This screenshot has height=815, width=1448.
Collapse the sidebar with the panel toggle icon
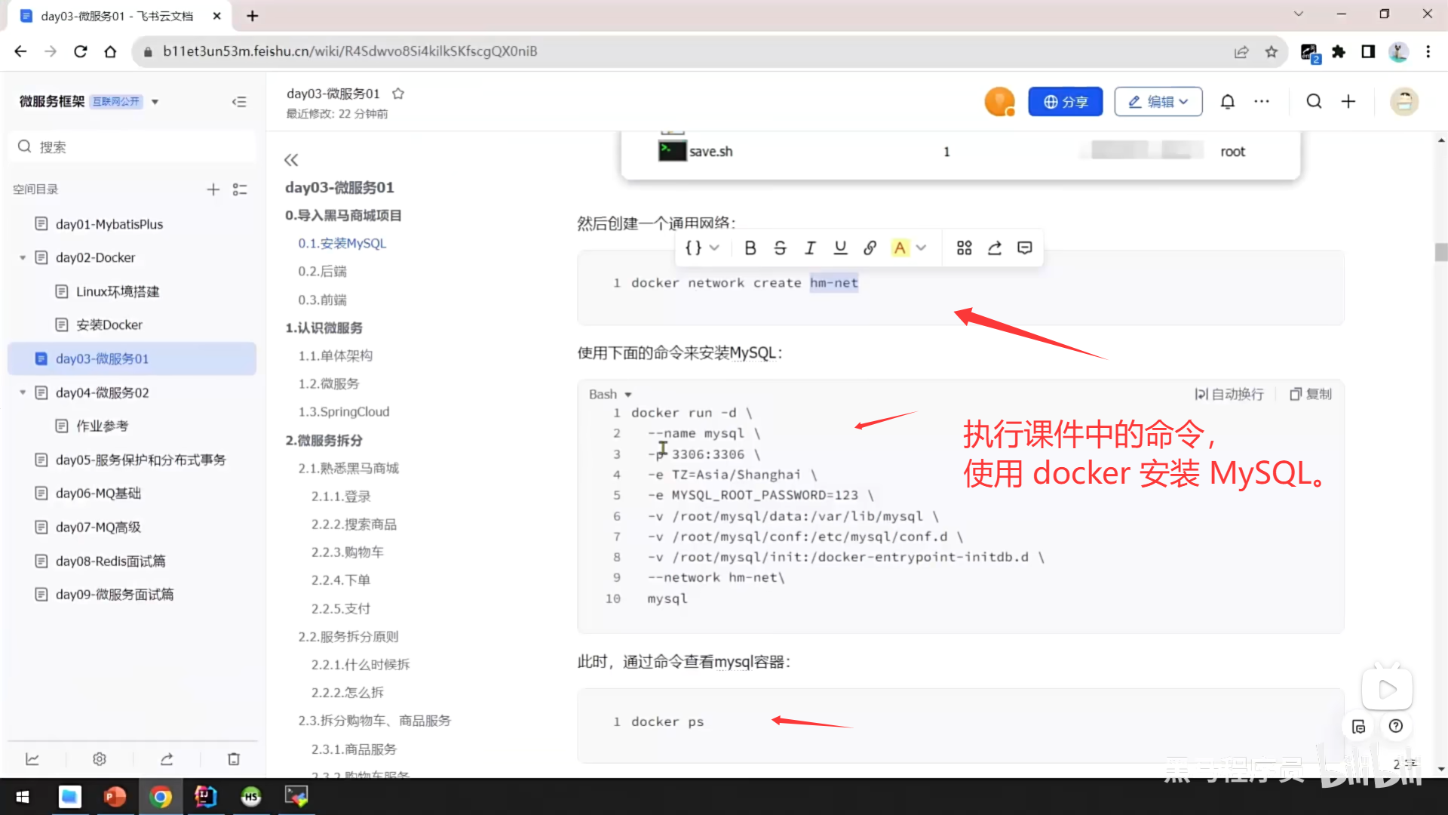[239, 101]
